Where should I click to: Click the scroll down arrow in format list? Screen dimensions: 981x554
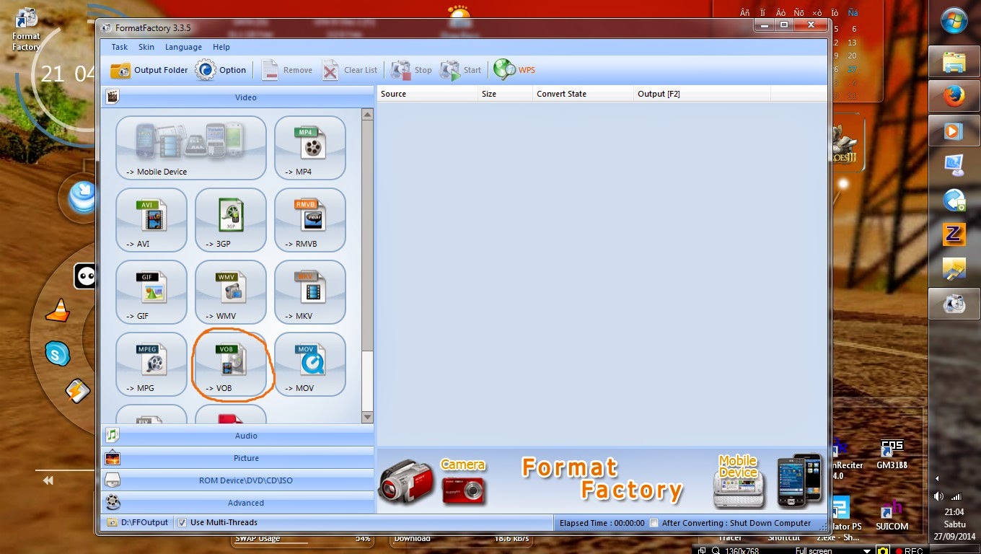click(367, 417)
